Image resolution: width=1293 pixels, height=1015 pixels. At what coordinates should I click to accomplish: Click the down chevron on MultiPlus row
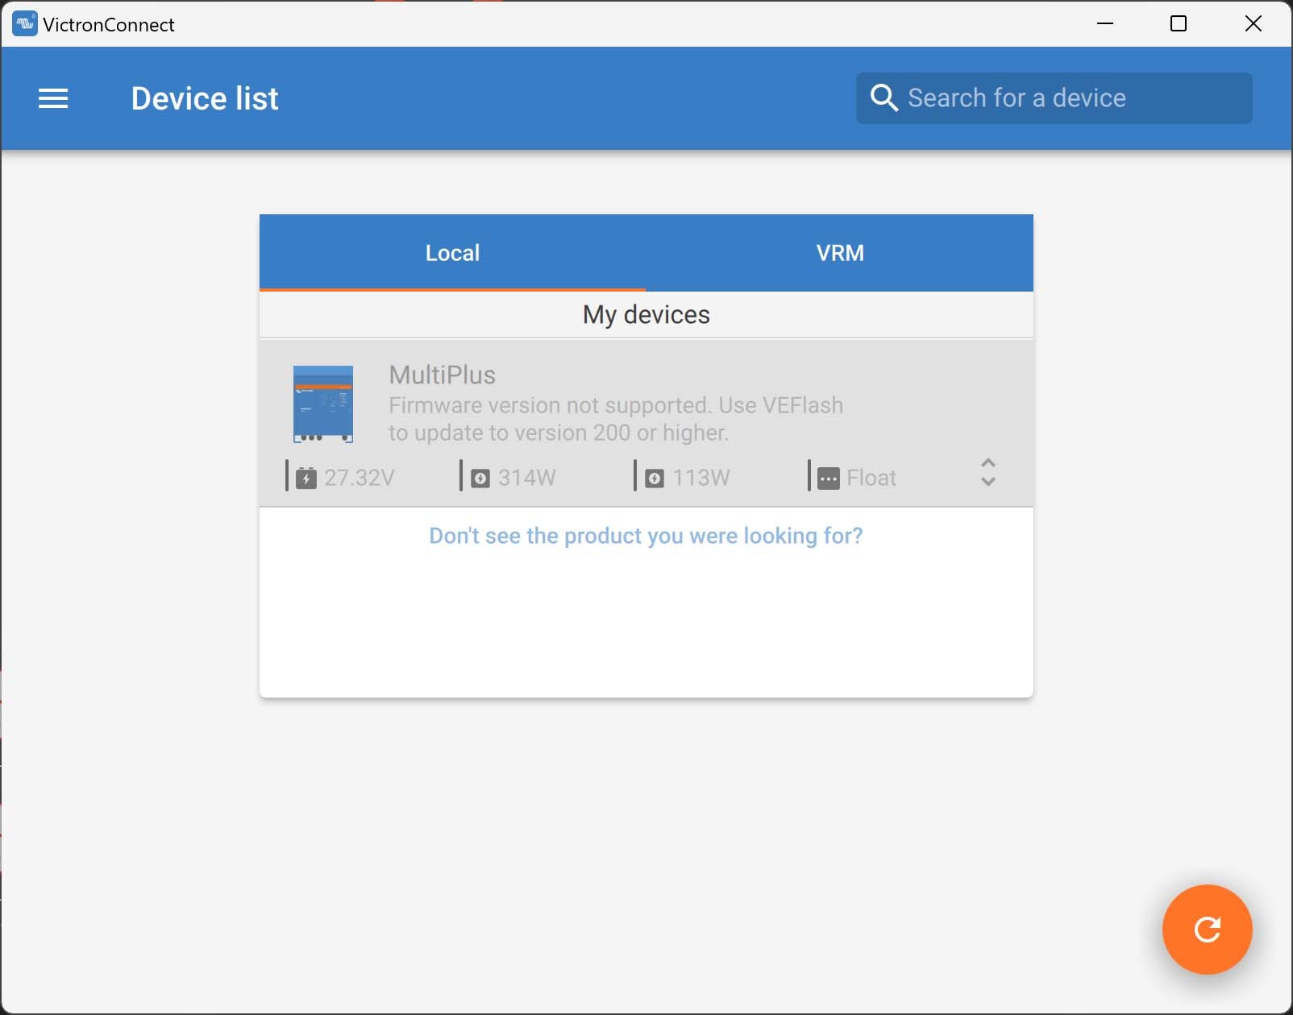[x=987, y=483]
